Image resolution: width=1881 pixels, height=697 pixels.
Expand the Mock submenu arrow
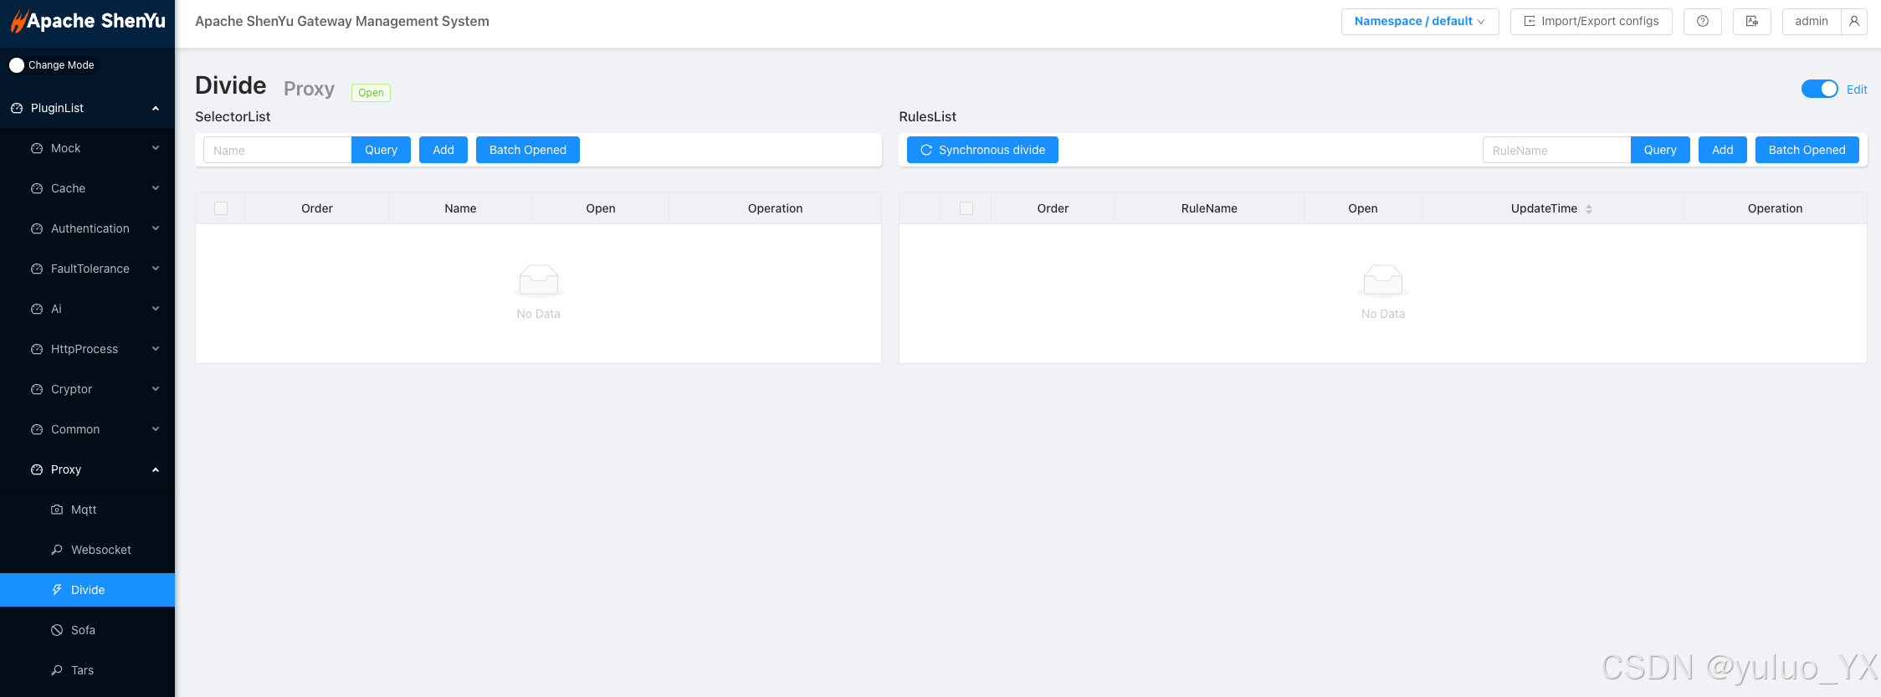click(156, 148)
